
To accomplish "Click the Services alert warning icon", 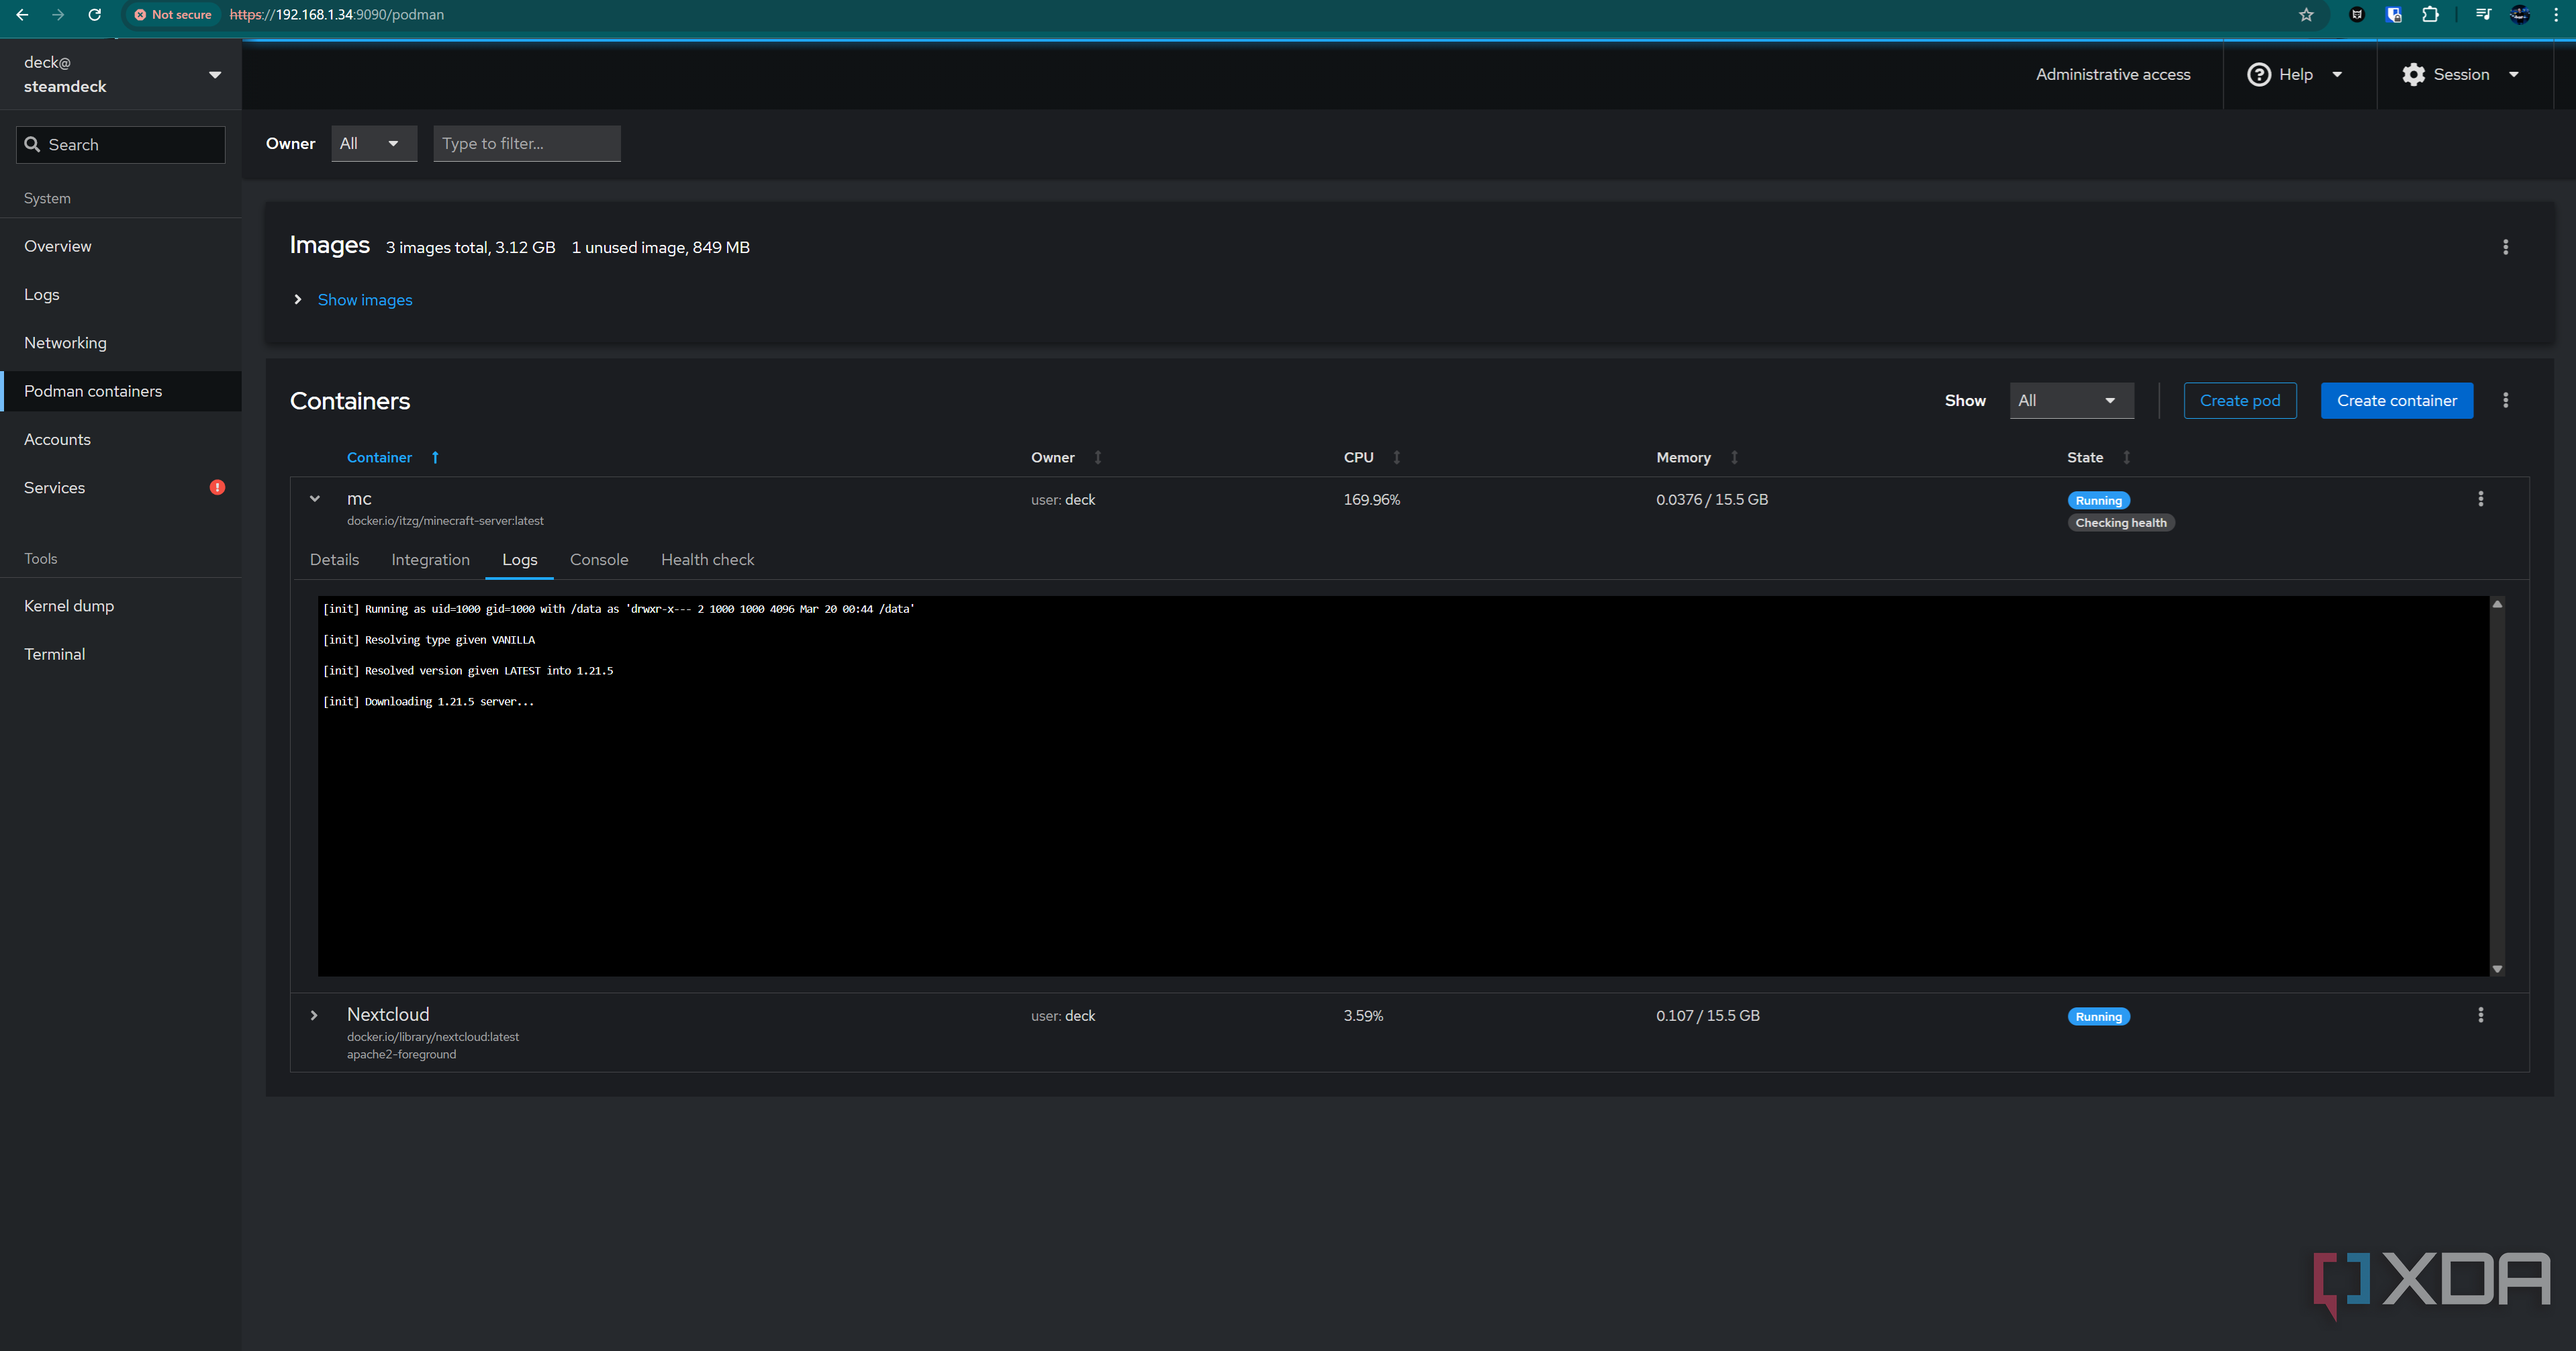I will (217, 488).
